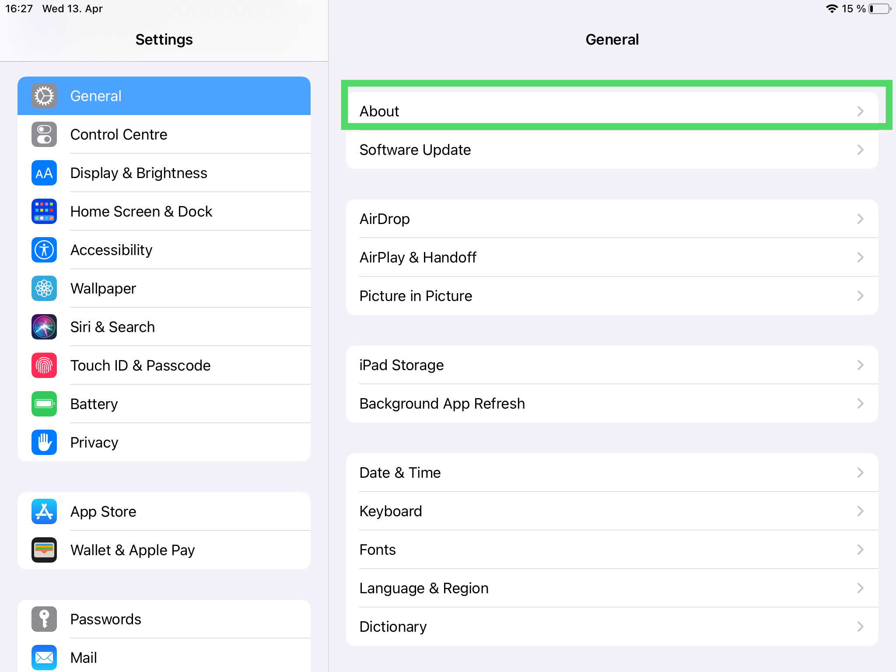Tap the Privacy hand icon
Viewport: 896px width, 672px height.
(x=44, y=442)
